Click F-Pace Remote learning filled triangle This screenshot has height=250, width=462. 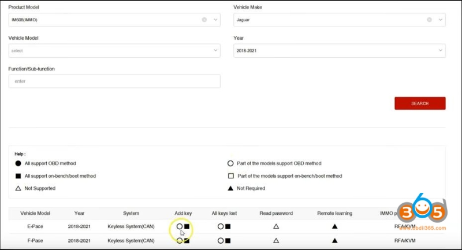tap(335, 241)
